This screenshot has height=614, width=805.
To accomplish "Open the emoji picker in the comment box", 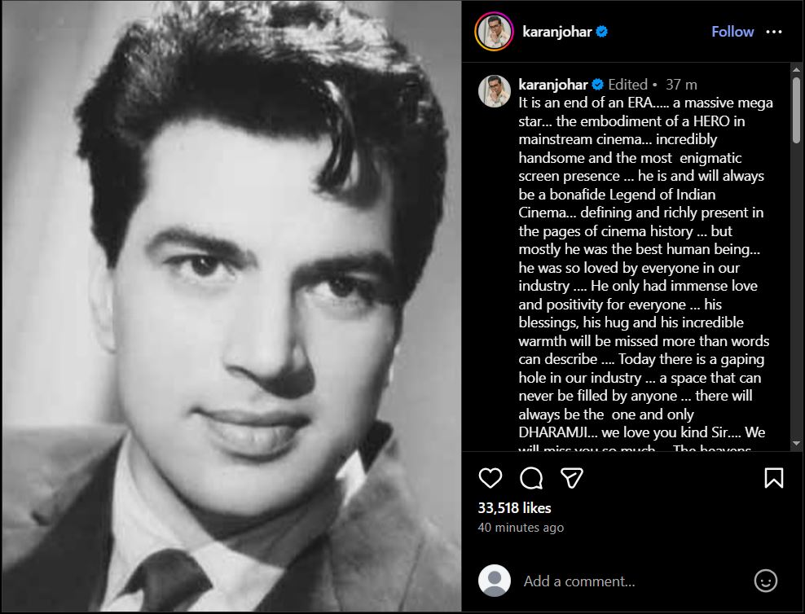I will pos(765,581).
